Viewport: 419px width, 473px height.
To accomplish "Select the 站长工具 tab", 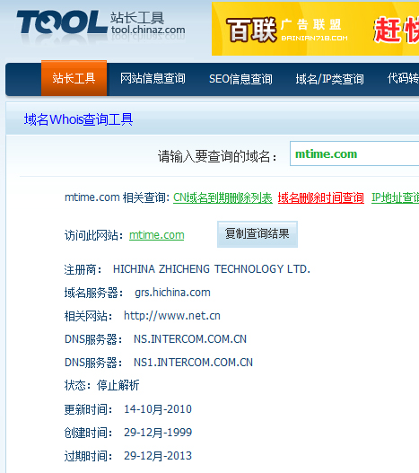I will [x=74, y=78].
